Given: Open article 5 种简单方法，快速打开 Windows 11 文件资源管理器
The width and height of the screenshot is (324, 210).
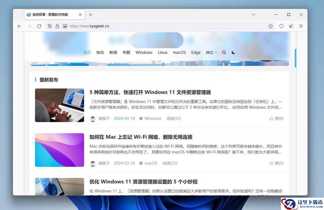Looking at the screenshot, I should [150, 92].
